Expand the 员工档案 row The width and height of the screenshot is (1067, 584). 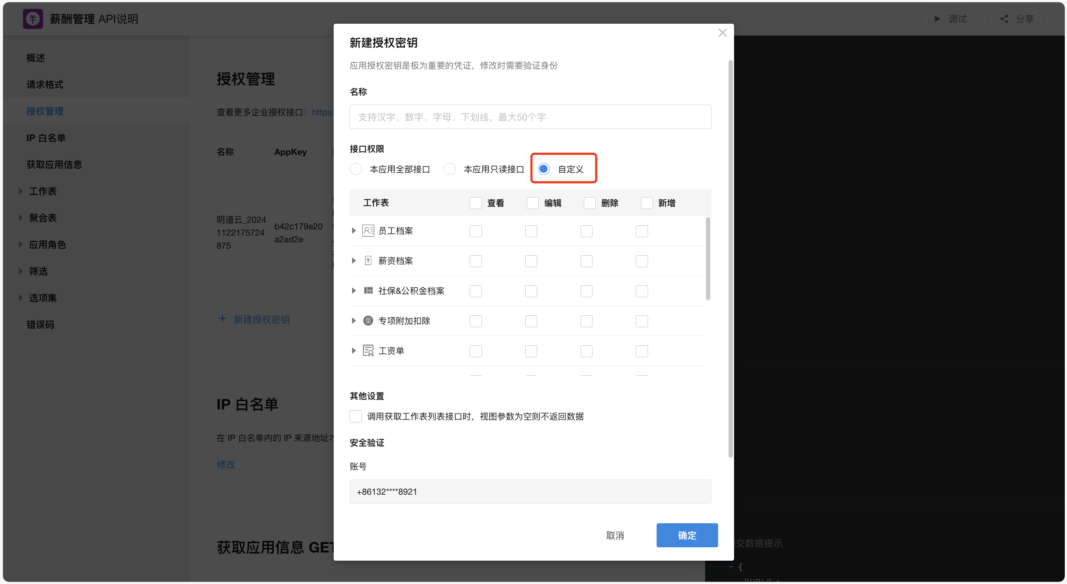(x=354, y=230)
